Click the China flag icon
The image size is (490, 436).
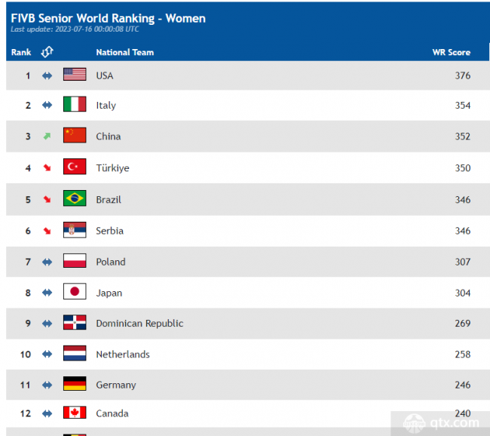(x=75, y=136)
